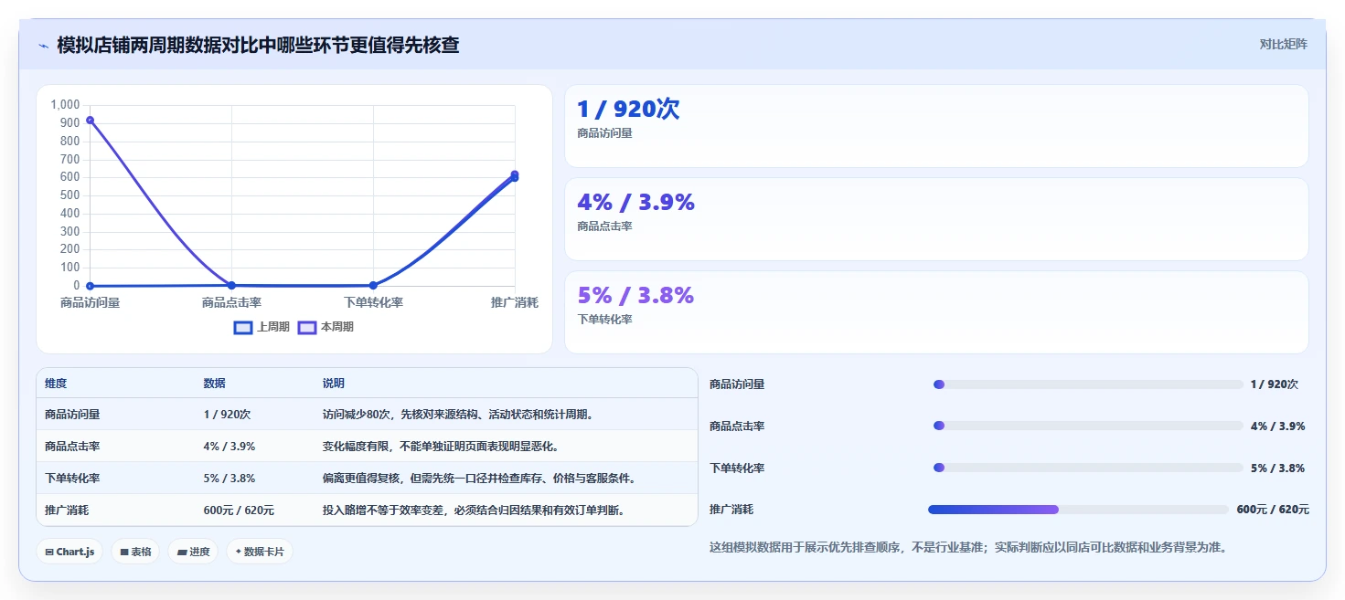Screen dimensions: 1345x600
Task: Click the 4% / 3.9% data card
Action: pos(936,219)
